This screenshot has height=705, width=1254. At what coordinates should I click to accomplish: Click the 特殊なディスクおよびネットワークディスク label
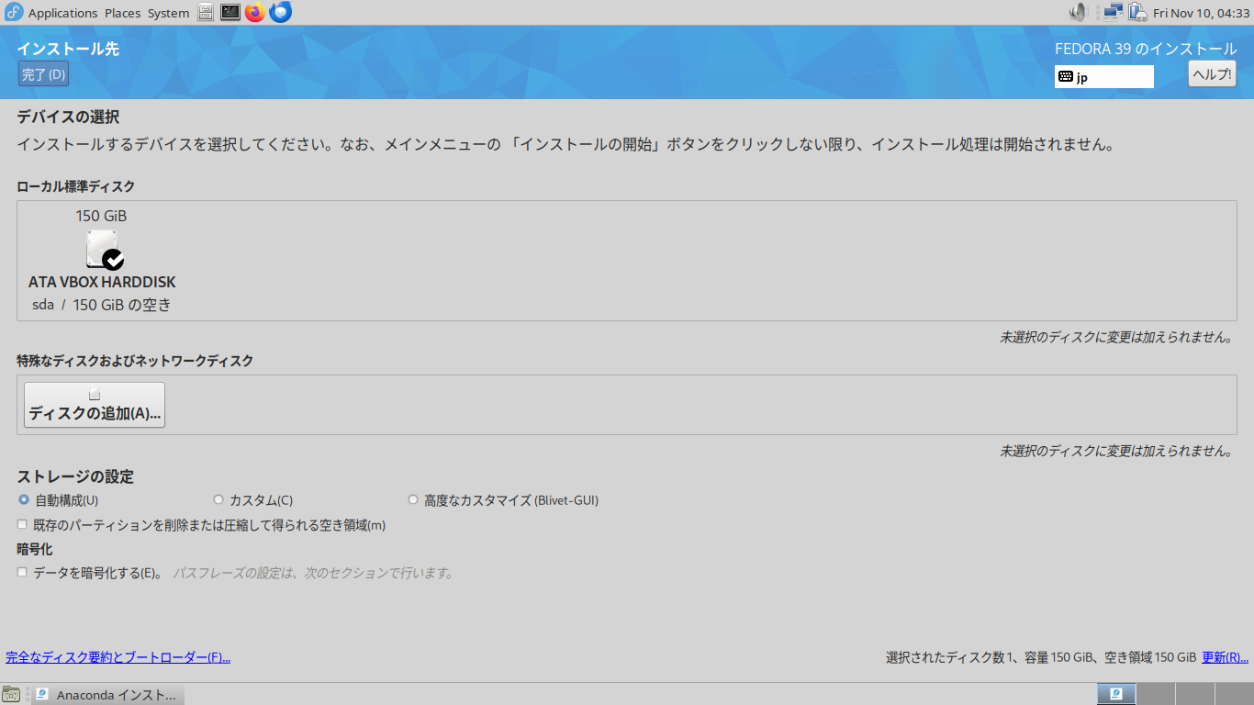click(x=135, y=361)
